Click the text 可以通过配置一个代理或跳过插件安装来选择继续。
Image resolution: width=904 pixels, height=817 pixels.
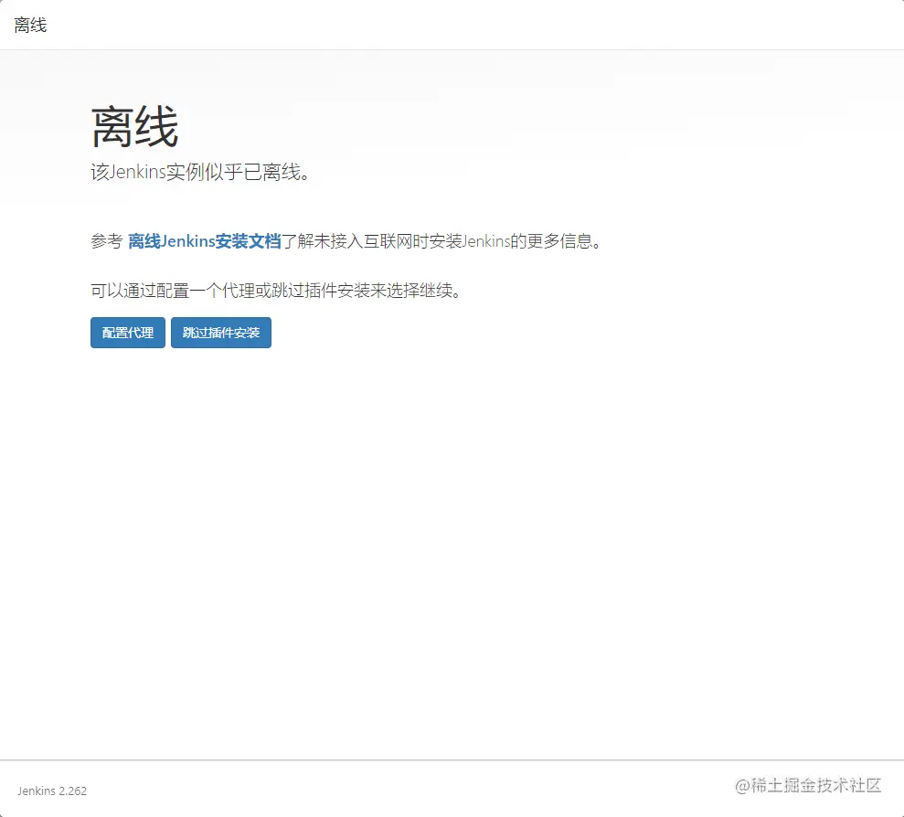[x=275, y=291]
